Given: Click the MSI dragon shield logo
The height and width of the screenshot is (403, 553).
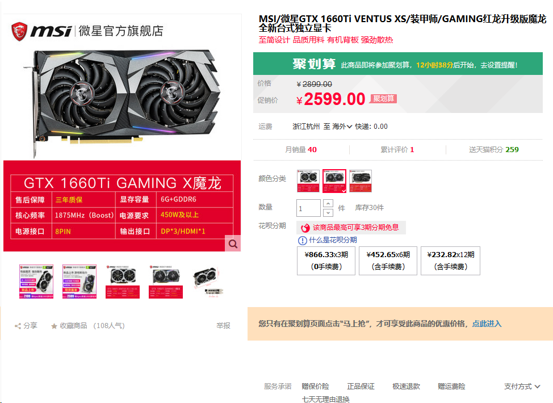Looking at the screenshot, I should pyautogui.click(x=19, y=31).
